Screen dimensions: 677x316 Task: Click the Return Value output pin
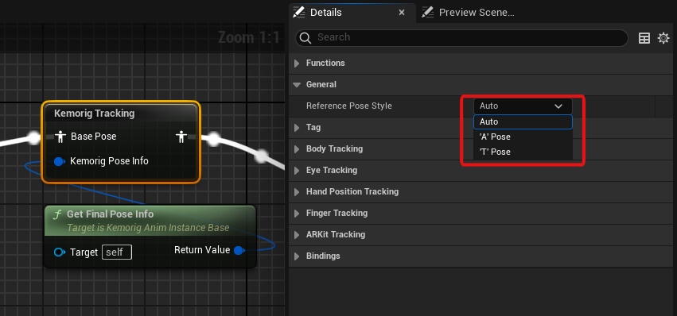239,250
